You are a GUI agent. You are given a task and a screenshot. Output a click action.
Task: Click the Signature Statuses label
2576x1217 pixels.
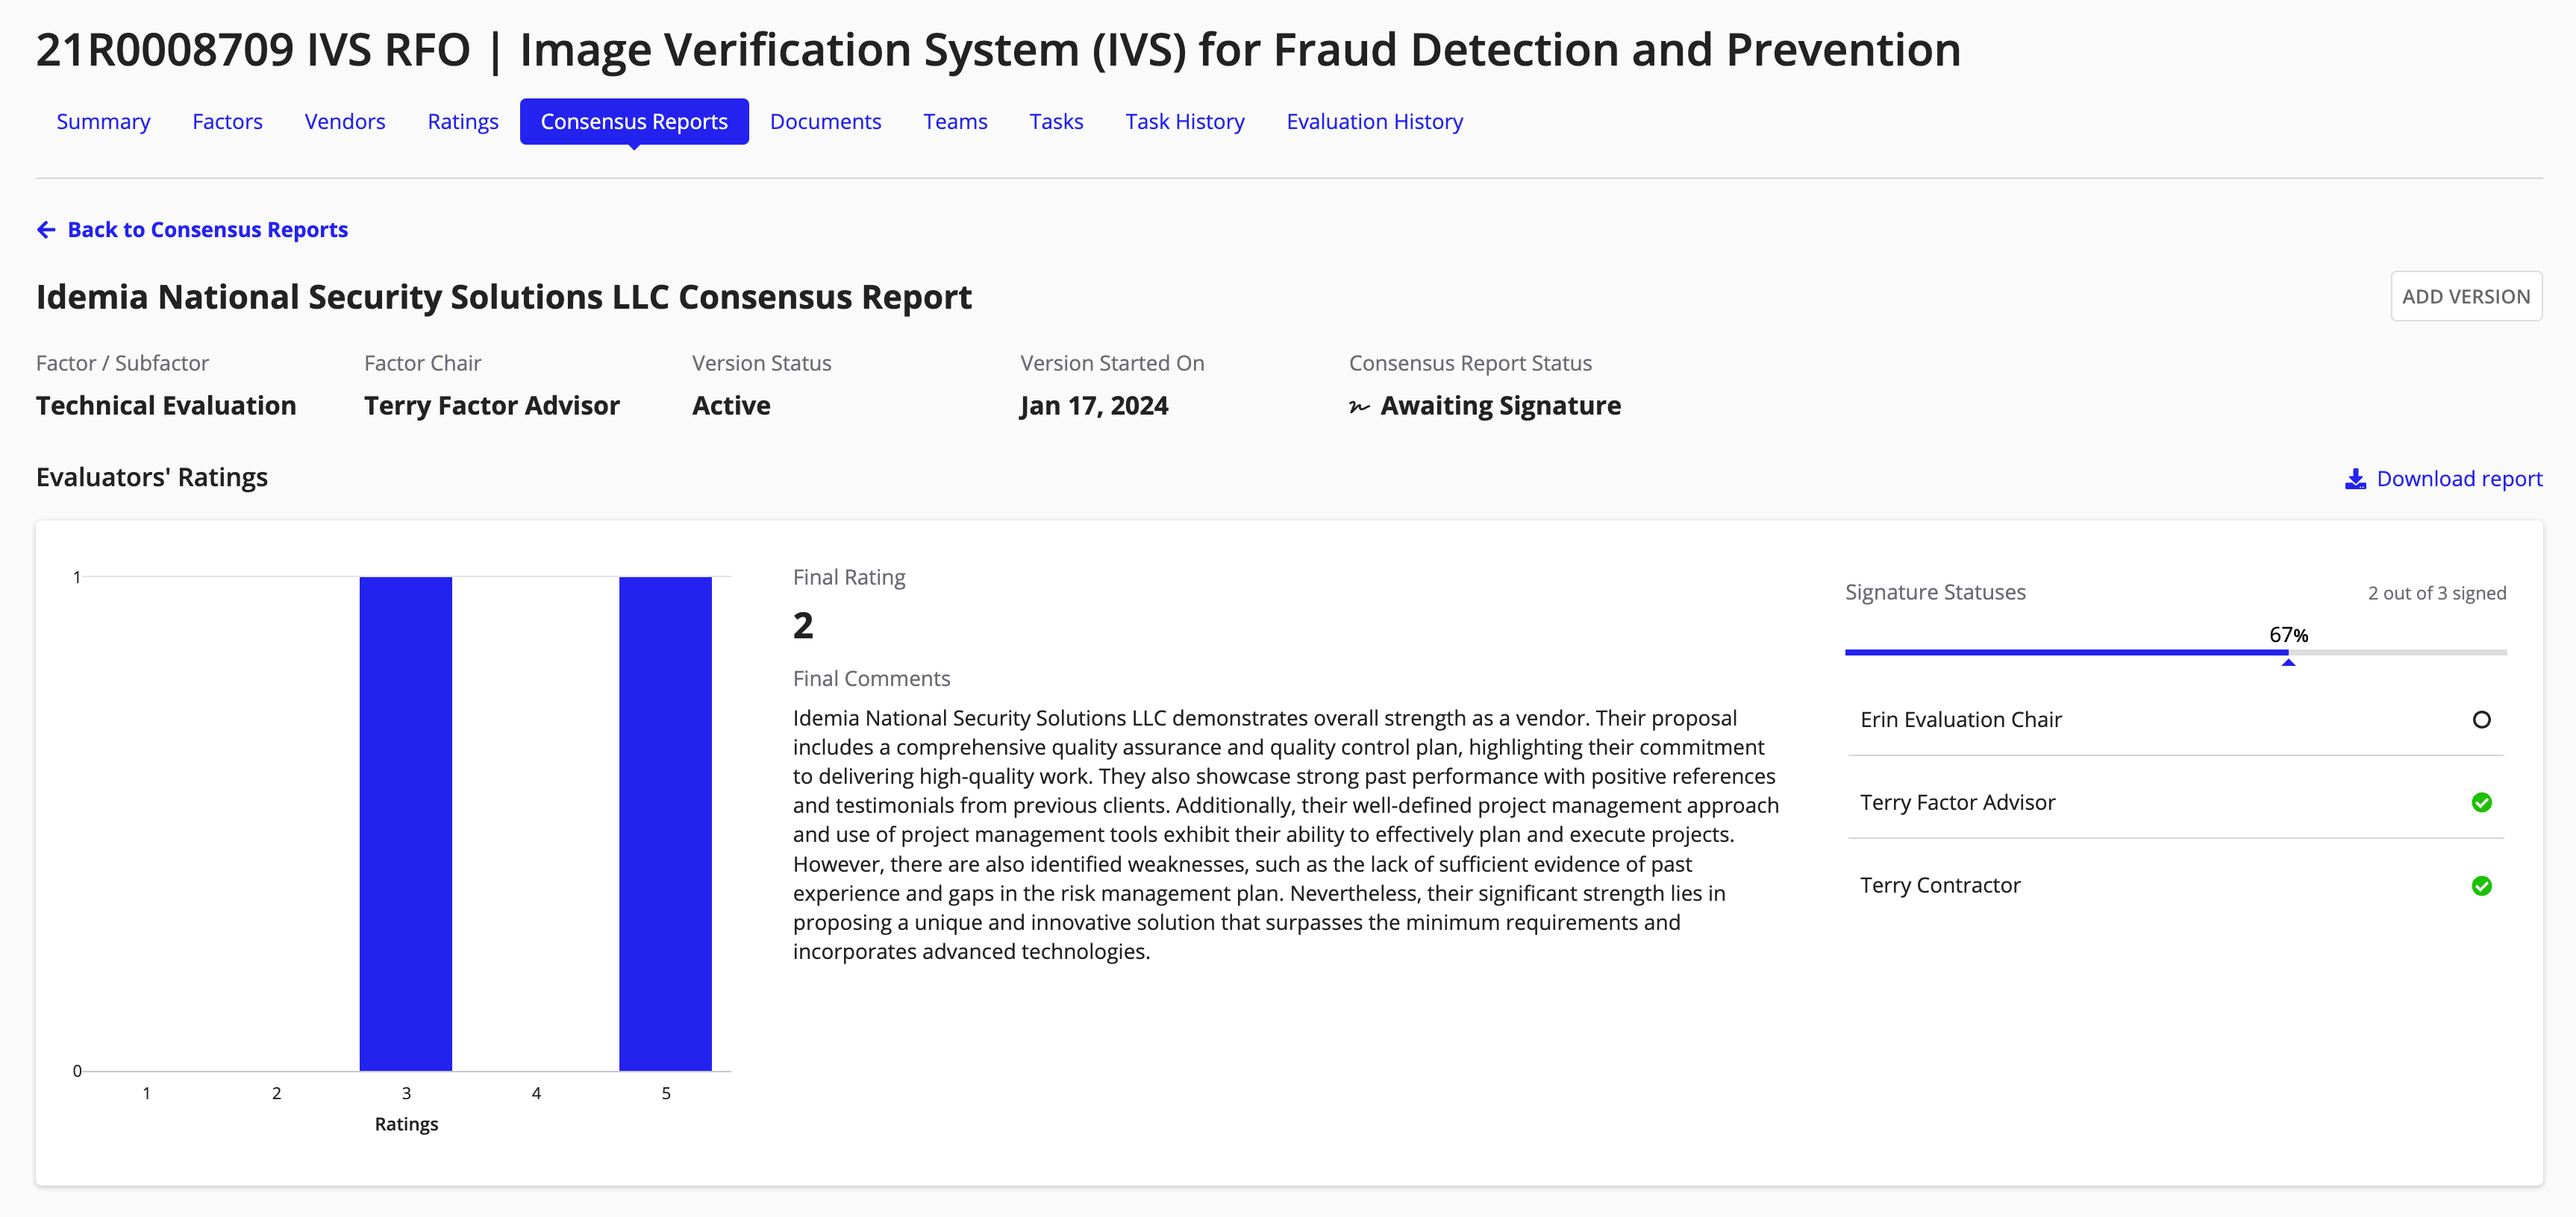pyautogui.click(x=1935, y=593)
